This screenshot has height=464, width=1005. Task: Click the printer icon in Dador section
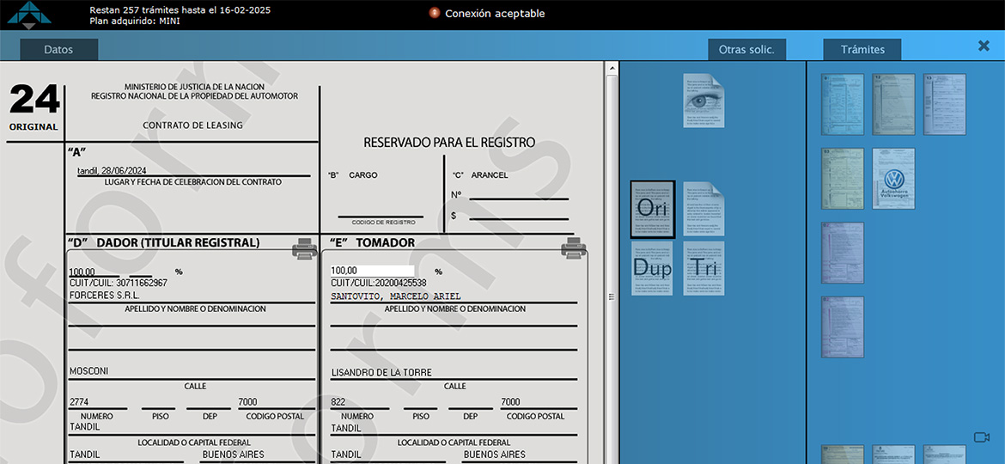click(304, 248)
